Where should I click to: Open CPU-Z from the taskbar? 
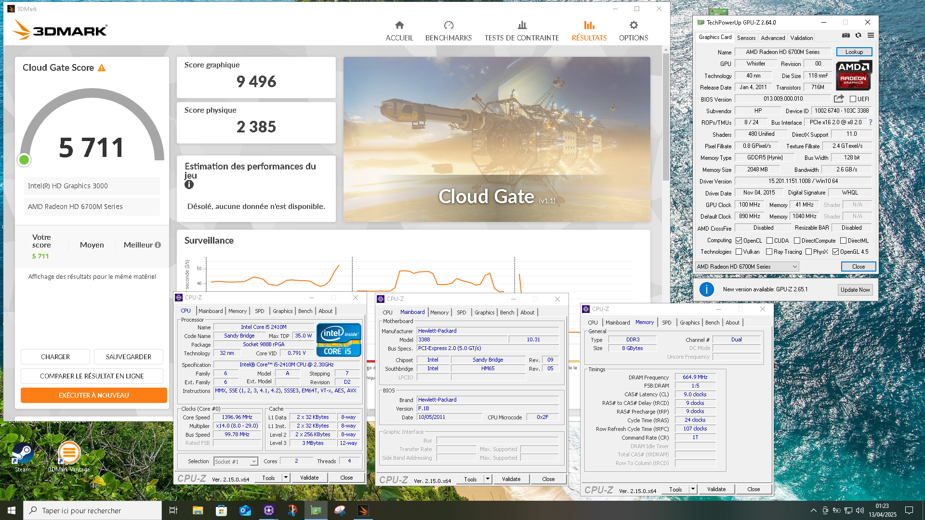pyautogui.click(x=268, y=510)
